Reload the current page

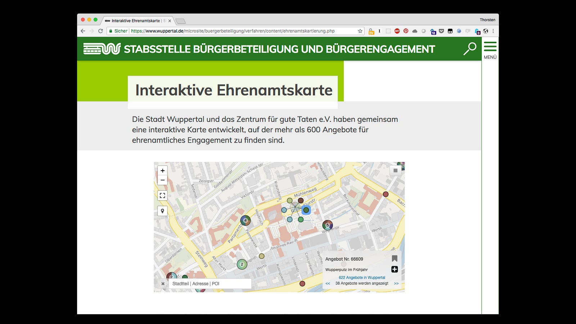pos(100,31)
